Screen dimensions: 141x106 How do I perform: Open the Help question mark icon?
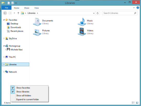click(138, 8)
